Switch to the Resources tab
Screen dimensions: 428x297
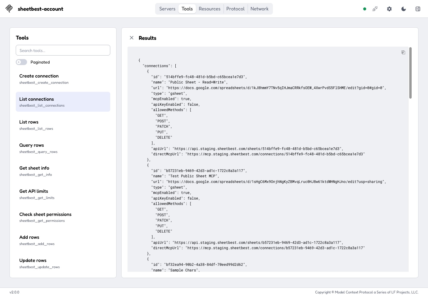210,9
